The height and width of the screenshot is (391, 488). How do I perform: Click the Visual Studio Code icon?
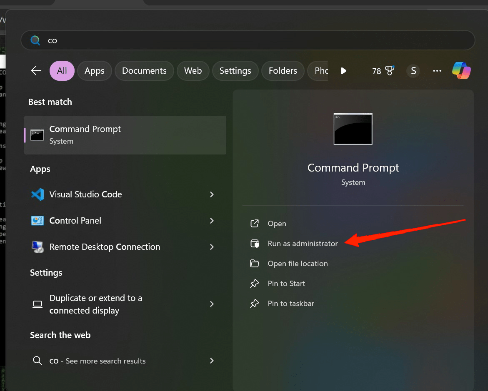click(x=38, y=194)
